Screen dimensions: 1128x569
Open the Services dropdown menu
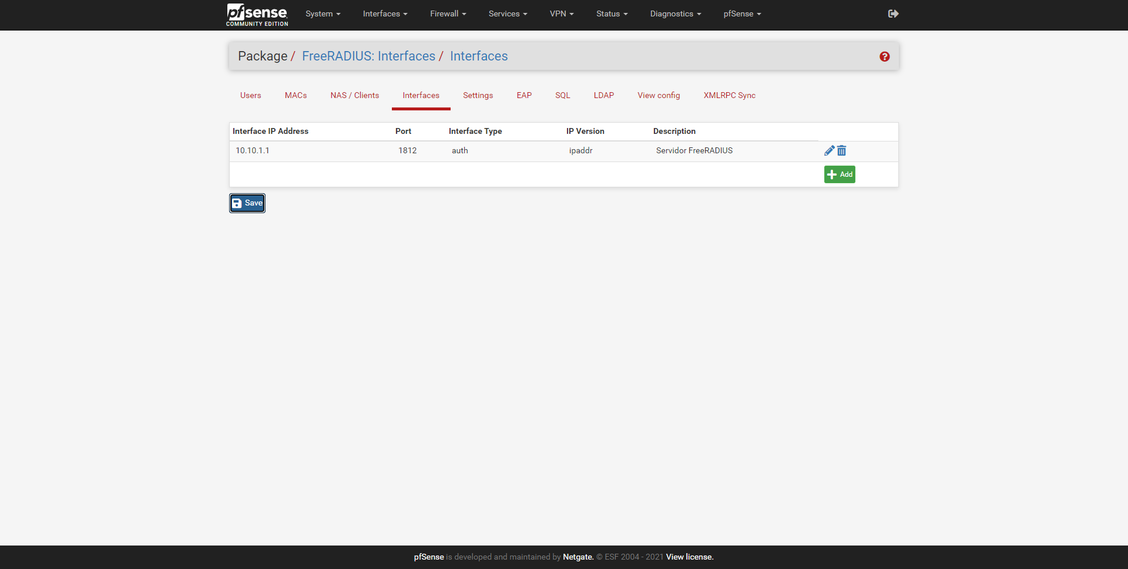coord(508,14)
